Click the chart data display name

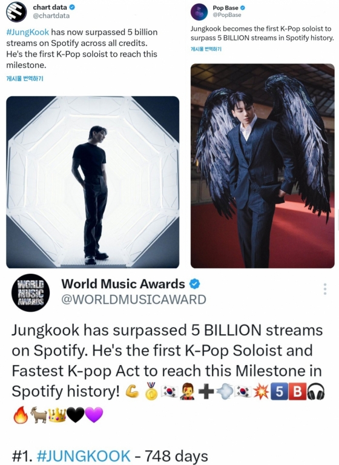[50, 7]
